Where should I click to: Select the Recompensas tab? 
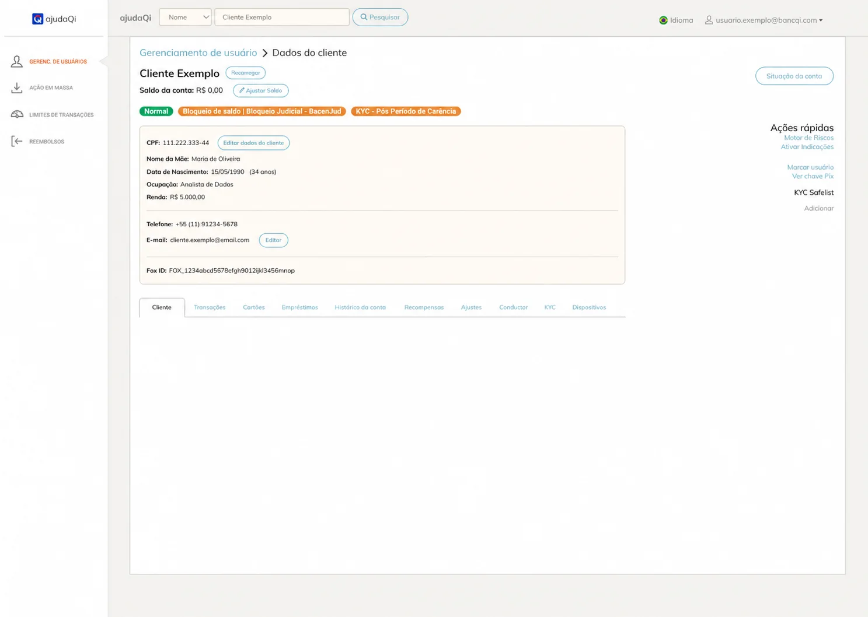click(424, 307)
